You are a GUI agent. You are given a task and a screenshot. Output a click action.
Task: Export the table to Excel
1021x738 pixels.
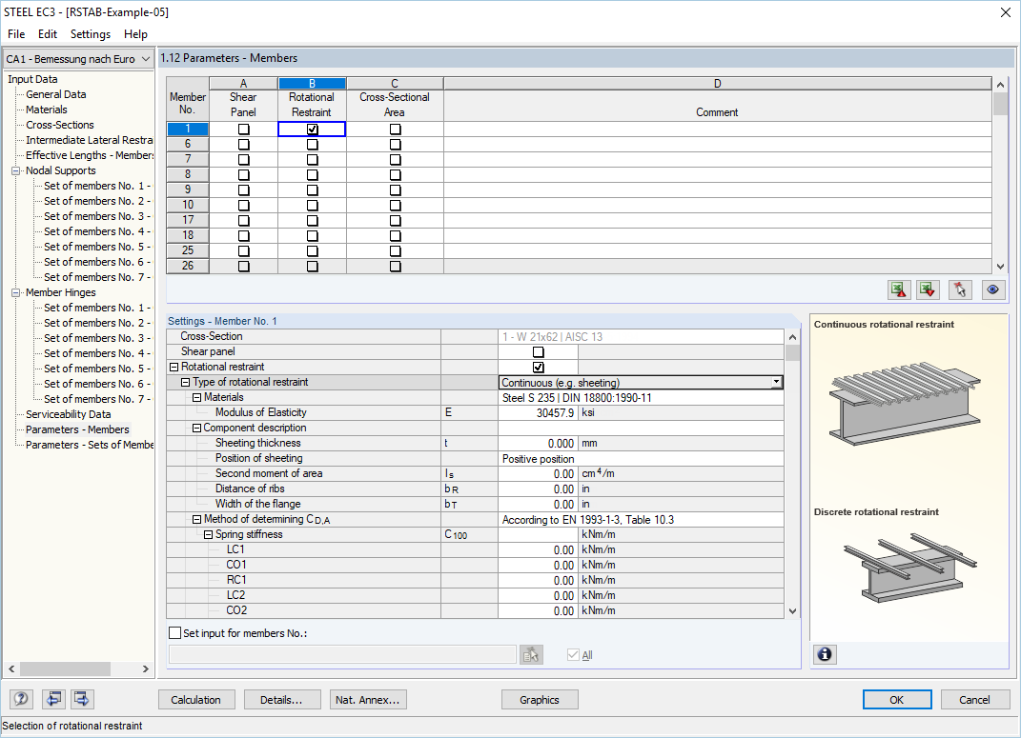point(898,289)
